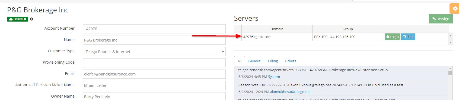Open the System author link
Image resolution: width=459 pixels, height=100 pixels.
(274, 77)
